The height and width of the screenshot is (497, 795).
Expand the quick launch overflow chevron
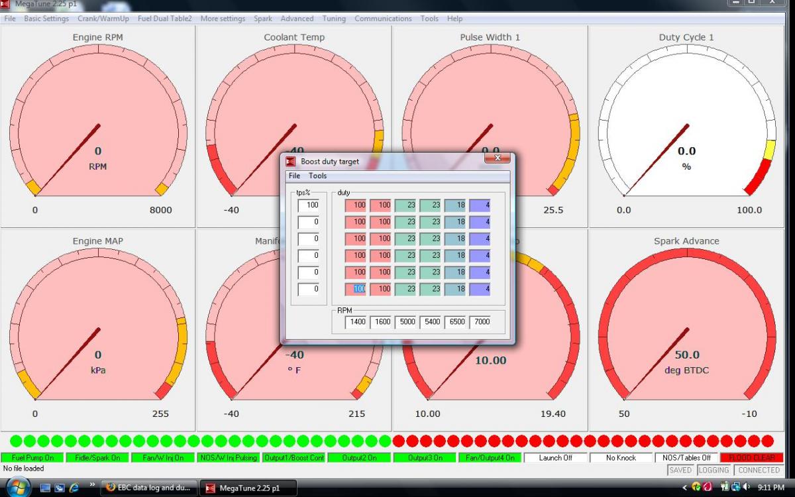coord(91,485)
